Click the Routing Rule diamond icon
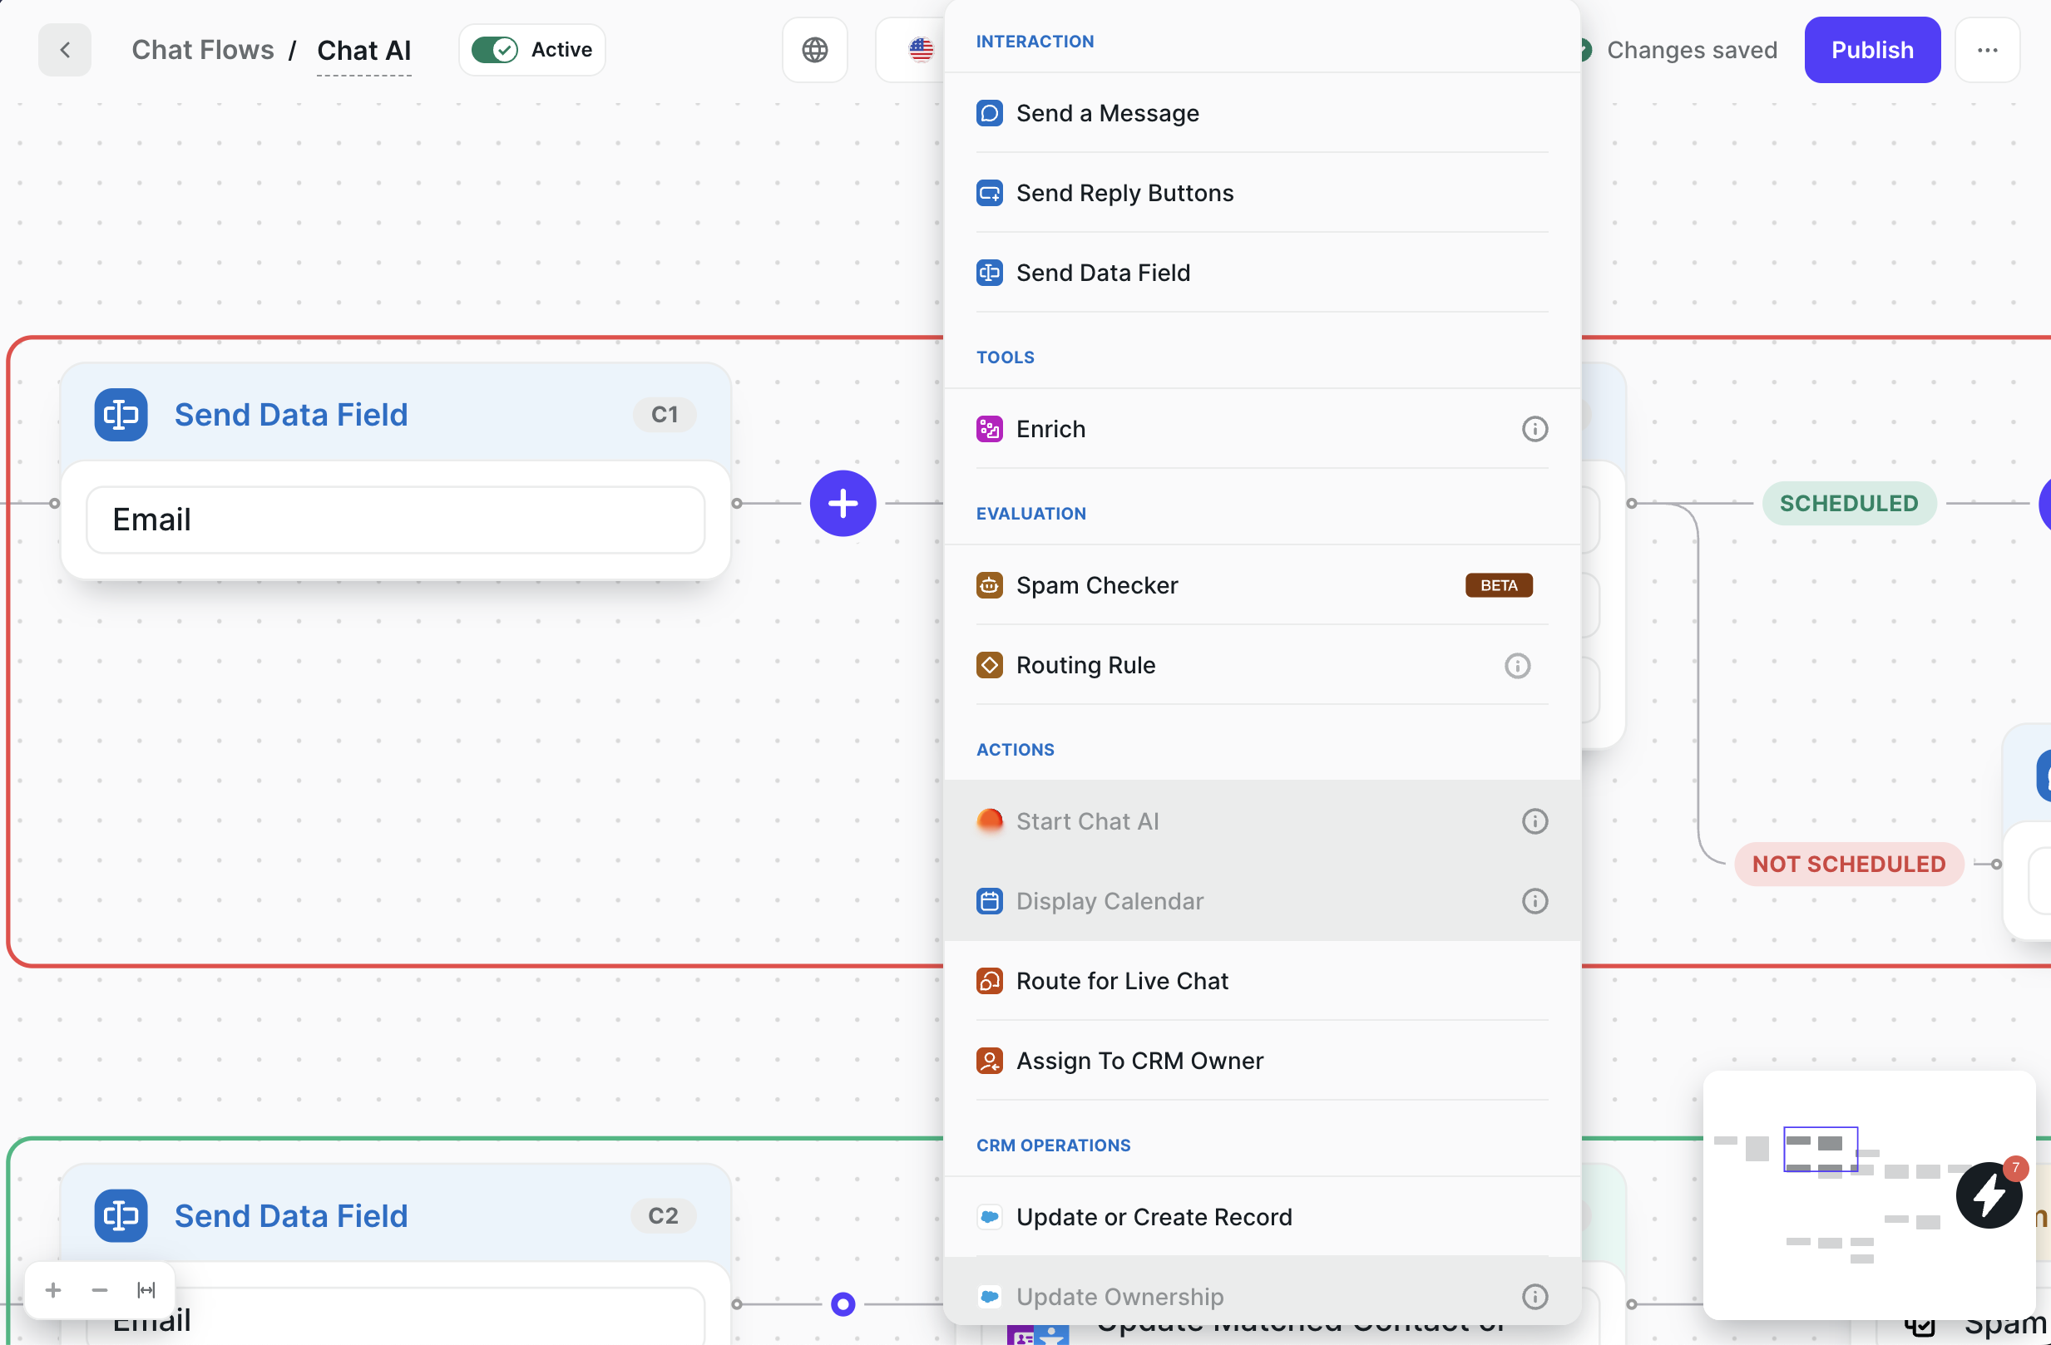Viewport: 2051px width, 1345px height. tap(989, 666)
